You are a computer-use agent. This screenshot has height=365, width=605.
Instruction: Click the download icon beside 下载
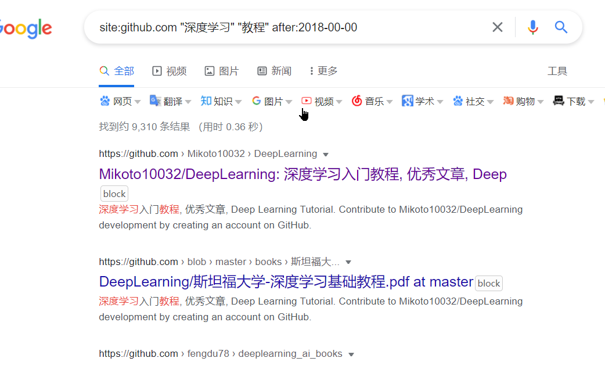559,101
